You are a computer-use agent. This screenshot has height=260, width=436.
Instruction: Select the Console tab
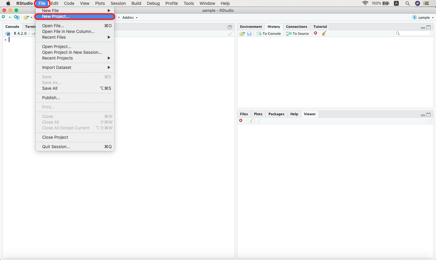[12, 27]
